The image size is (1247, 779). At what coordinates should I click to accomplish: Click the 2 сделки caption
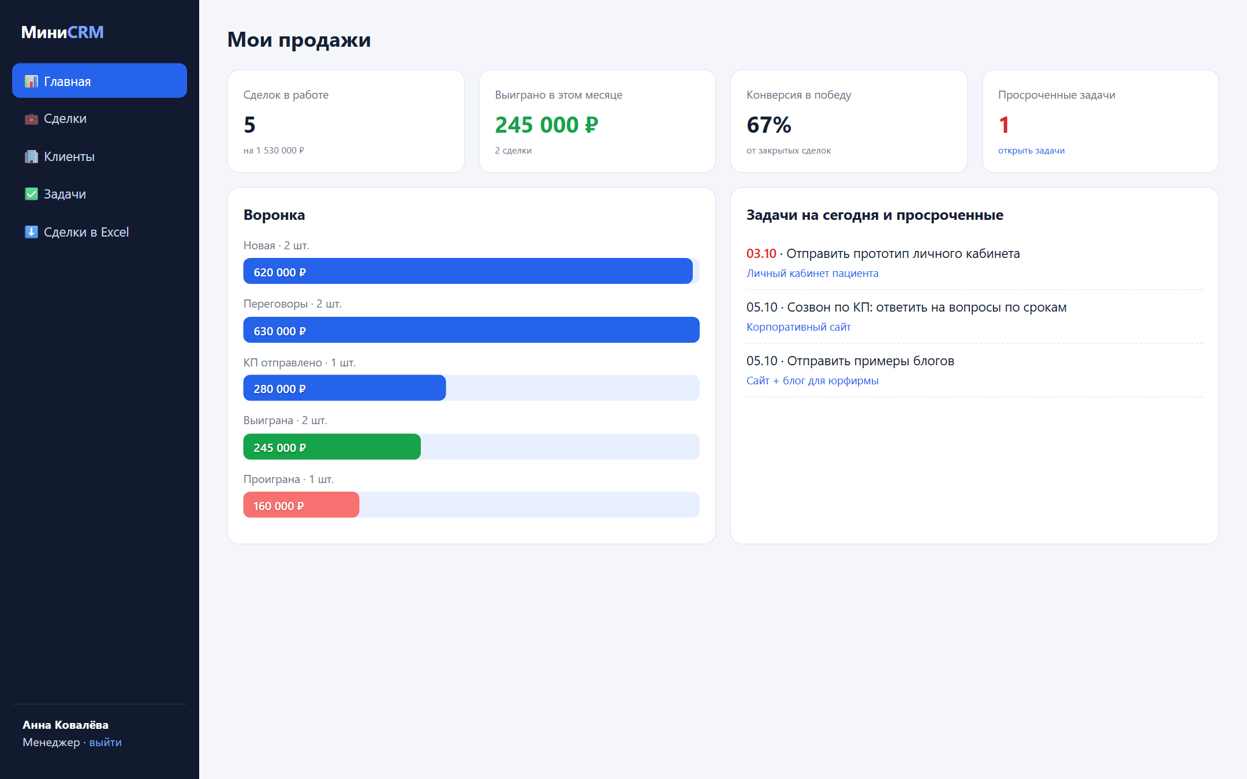[x=513, y=151]
